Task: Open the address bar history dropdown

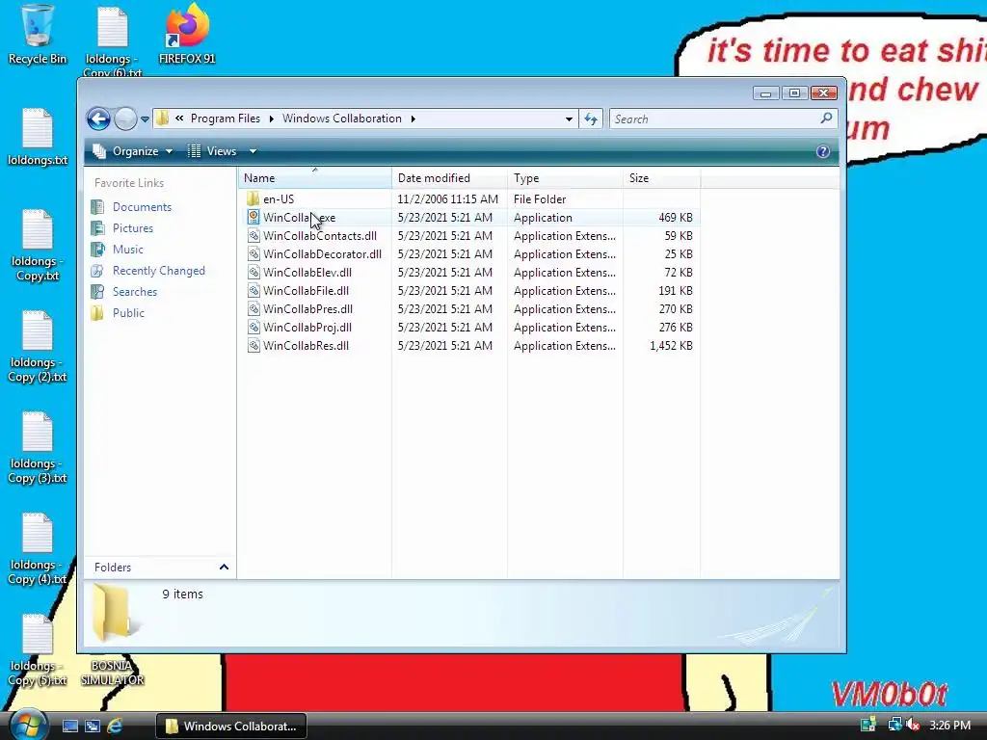Action: (x=569, y=119)
